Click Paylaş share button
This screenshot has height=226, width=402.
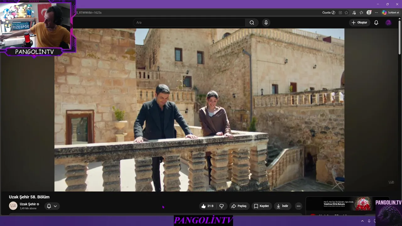coord(239,206)
